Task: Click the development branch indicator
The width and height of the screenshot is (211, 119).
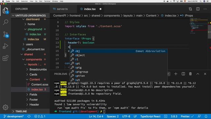Action: point(14,116)
